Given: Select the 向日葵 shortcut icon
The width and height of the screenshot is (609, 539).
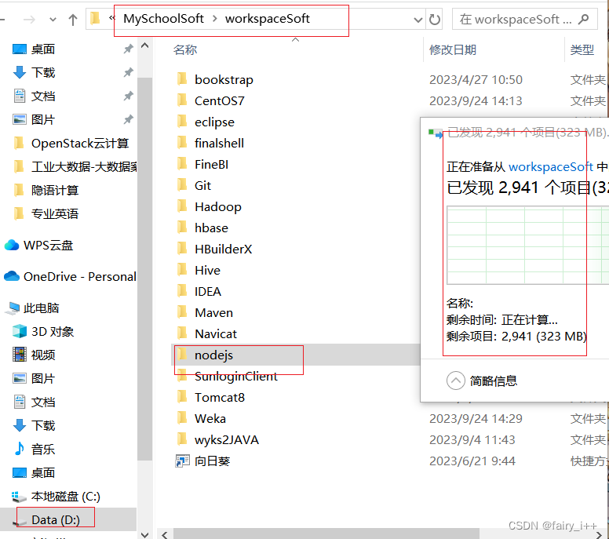Looking at the screenshot, I should [x=182, y=461].
